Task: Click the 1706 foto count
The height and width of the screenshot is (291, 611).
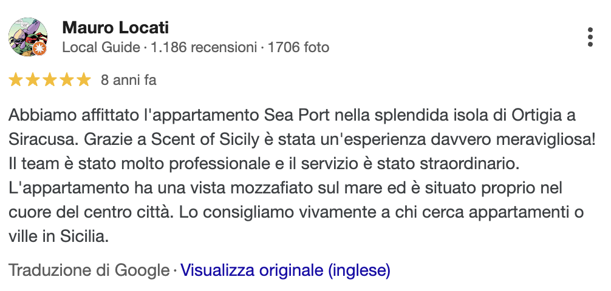Action: (298, 47)
